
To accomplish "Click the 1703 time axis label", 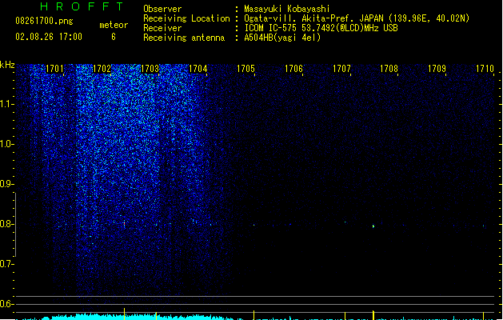I will click(x=150, y=69).
